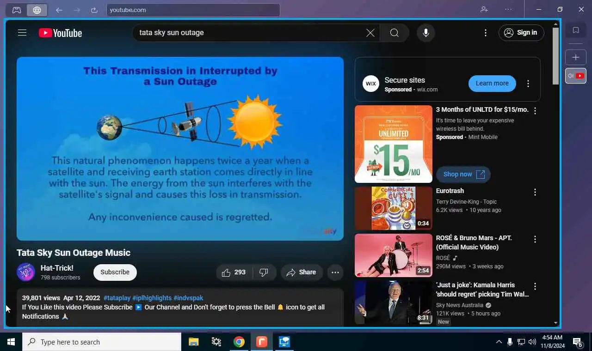This screenshot has height=351, width=592.
Task: Open Settings gear in the taskbar
Action: (x=216, y=342)
